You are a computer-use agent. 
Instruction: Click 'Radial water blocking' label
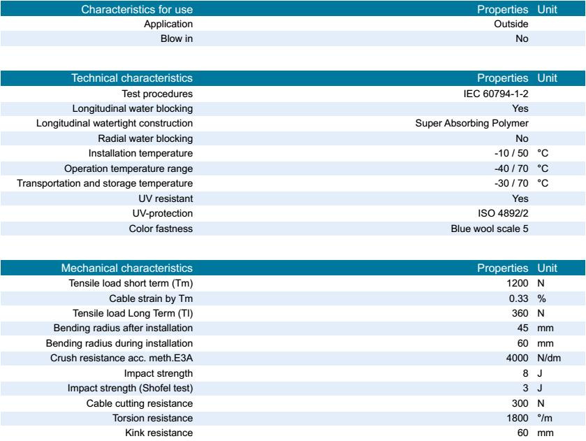pos(145,139)
